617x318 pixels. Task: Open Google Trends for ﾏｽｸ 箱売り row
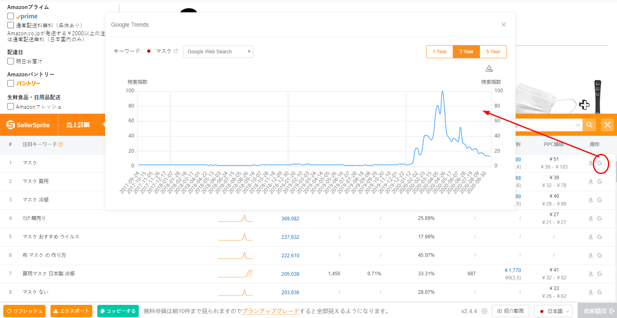[x=599, y=218]
